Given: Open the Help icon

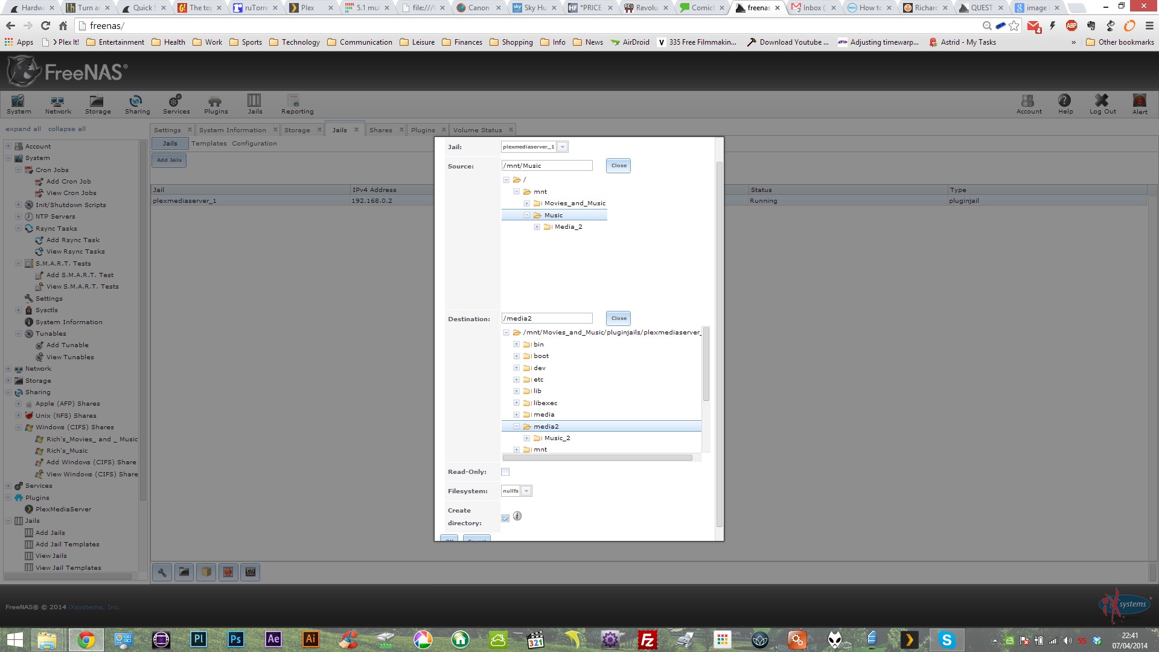Looking at the screenshot, I should pyautogui.click(x=1065, y=104).
